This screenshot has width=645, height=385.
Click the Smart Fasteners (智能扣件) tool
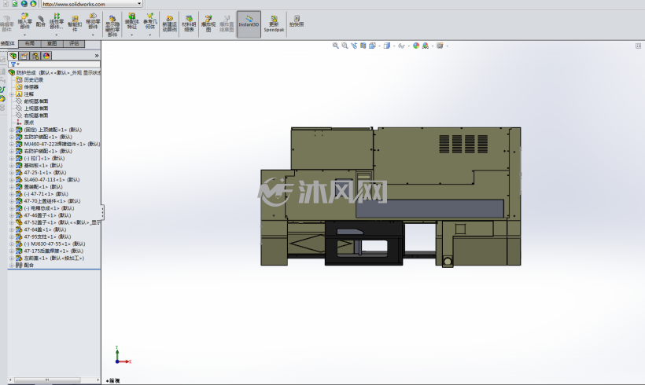tap(75, 24)
